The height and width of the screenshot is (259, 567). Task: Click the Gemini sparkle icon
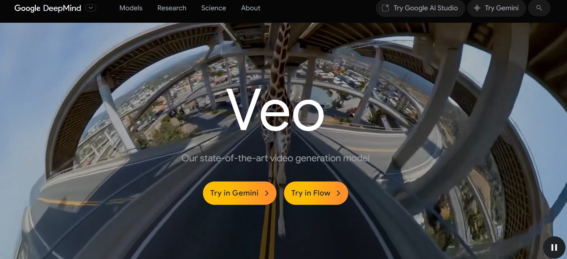(477, 8)
